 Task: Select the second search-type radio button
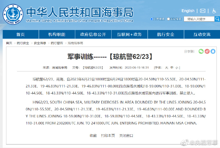coord(168,19)
